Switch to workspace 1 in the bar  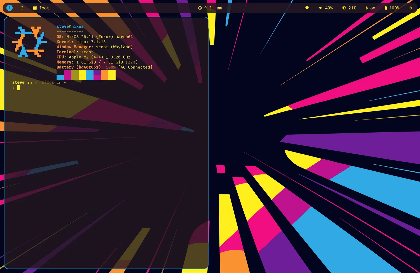click(9, 8)
